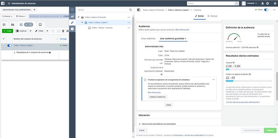278x138 pixels.
Task: Uncheck the Trafico | Altarius Capital 1 row checkbox
Action: point(3,45)
